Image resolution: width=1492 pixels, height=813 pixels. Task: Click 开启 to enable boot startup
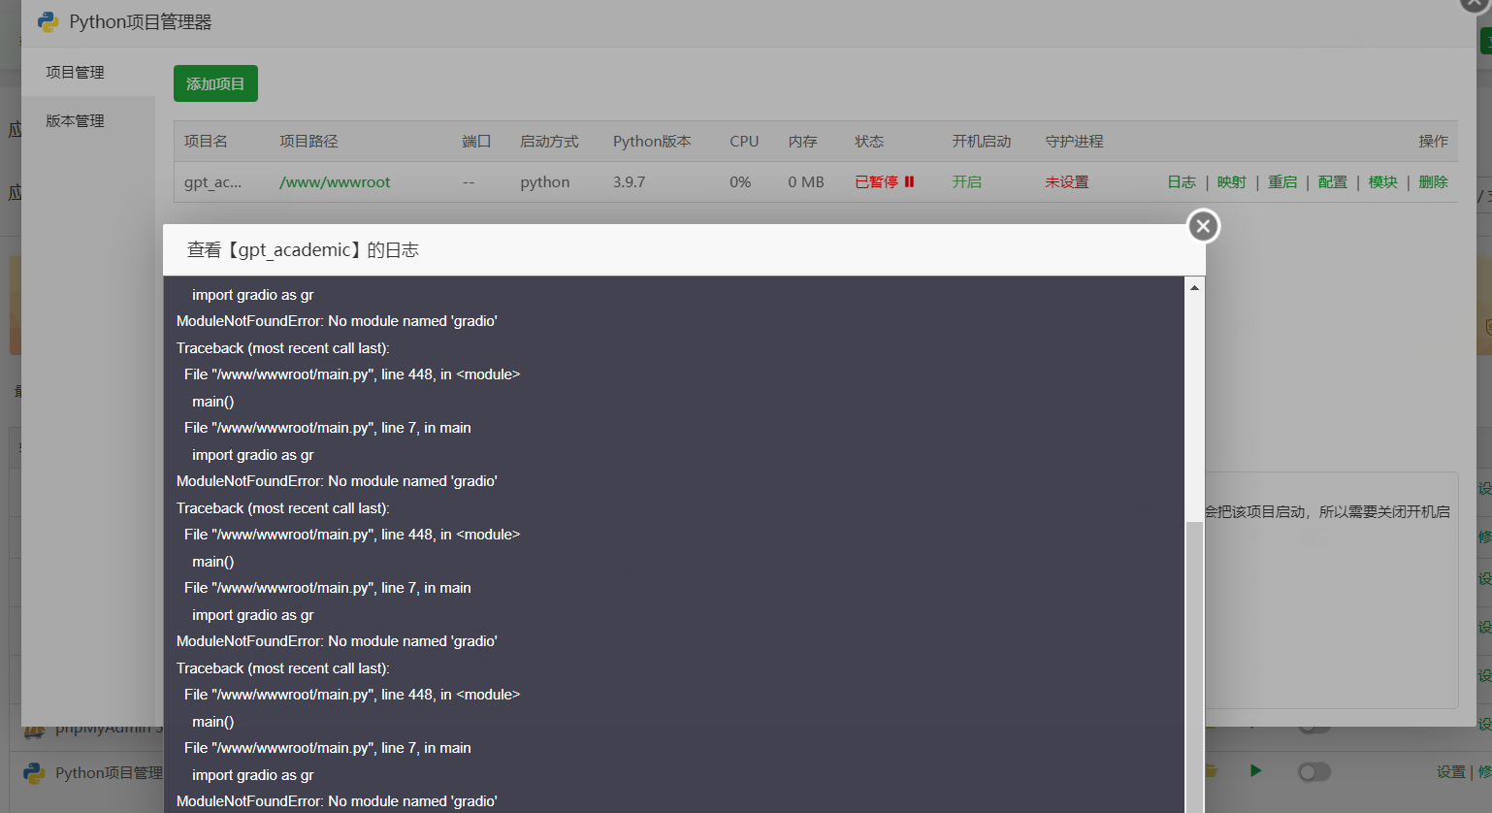coord(966,181)
